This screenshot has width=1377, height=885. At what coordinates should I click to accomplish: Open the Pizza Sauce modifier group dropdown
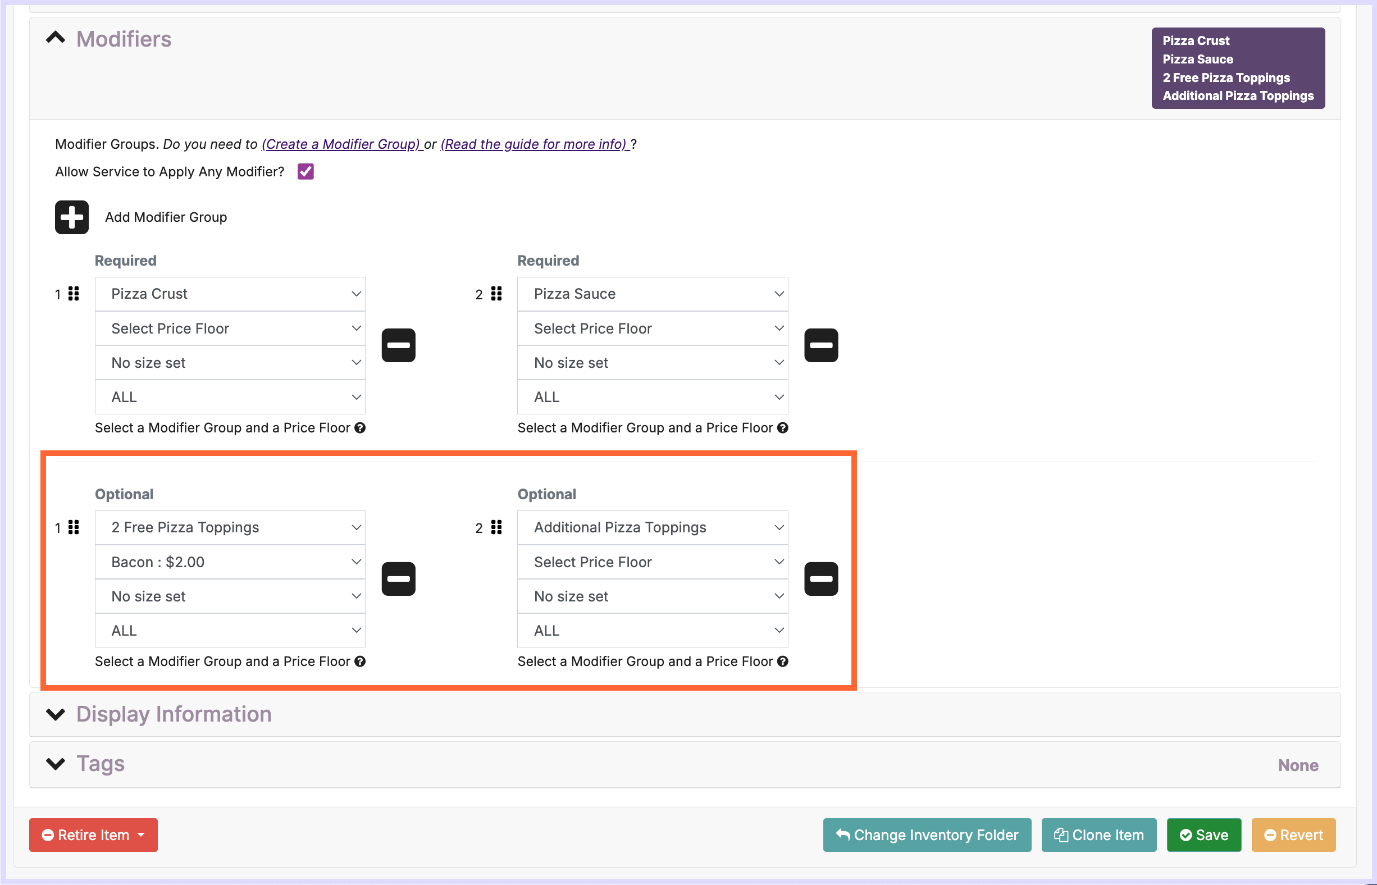(653, 294)
